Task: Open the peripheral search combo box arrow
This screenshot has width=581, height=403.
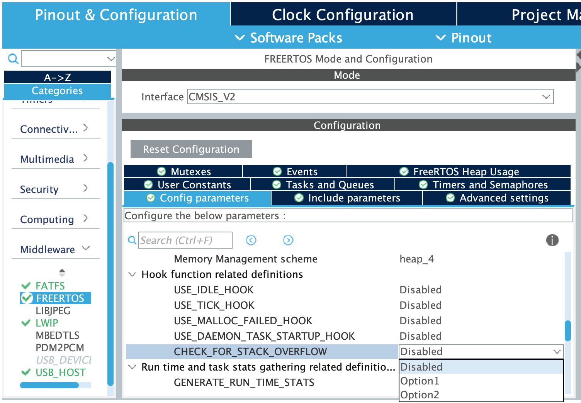Action: click(x=111, y=59)
